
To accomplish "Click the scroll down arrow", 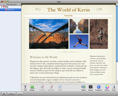I will [x=117, y=83].
